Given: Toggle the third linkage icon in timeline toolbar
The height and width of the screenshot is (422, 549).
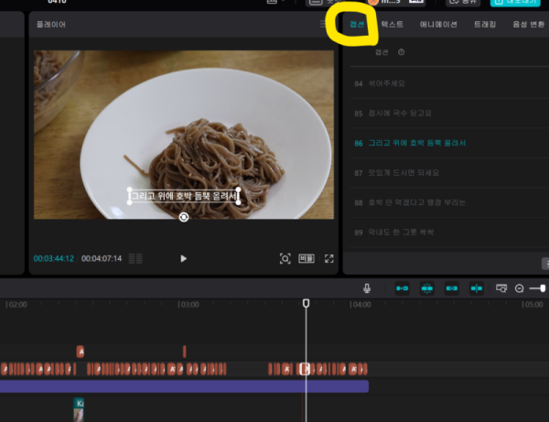Looking at the screenshot, I should coord(451,287).
